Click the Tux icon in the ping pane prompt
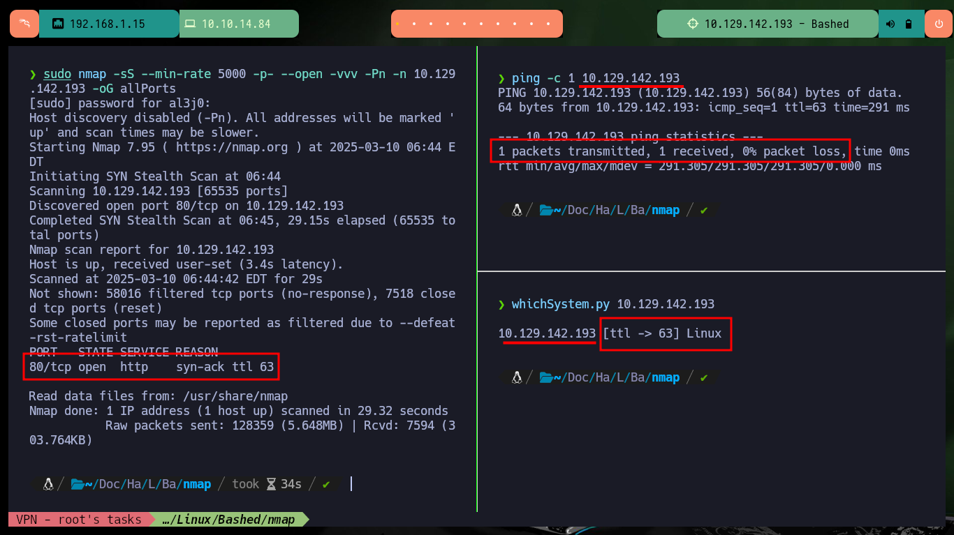The width and height of the screenshot is (954, 535). 517,209
